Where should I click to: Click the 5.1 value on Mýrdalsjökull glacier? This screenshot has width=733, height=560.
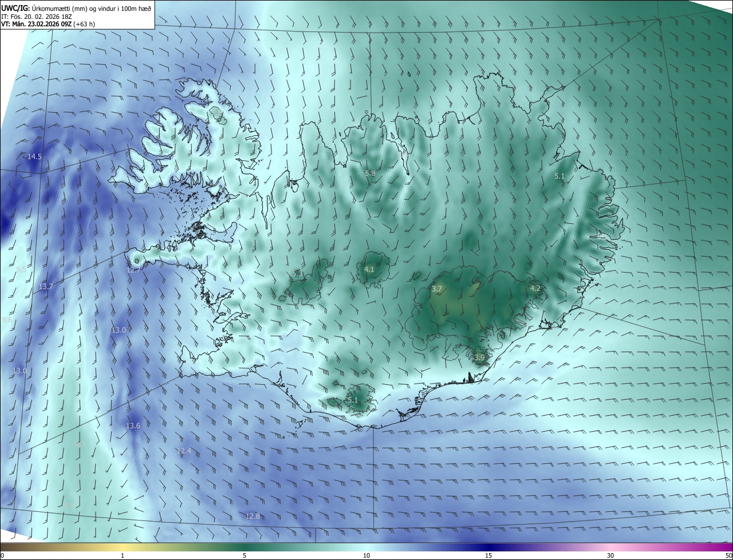point(352,400)
